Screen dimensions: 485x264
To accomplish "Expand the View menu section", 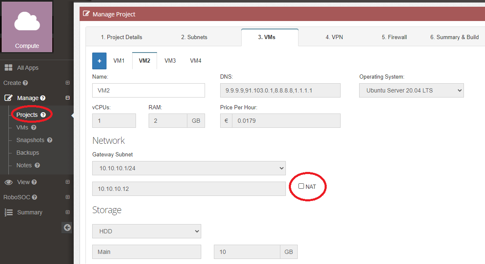I will pos(67,182).
